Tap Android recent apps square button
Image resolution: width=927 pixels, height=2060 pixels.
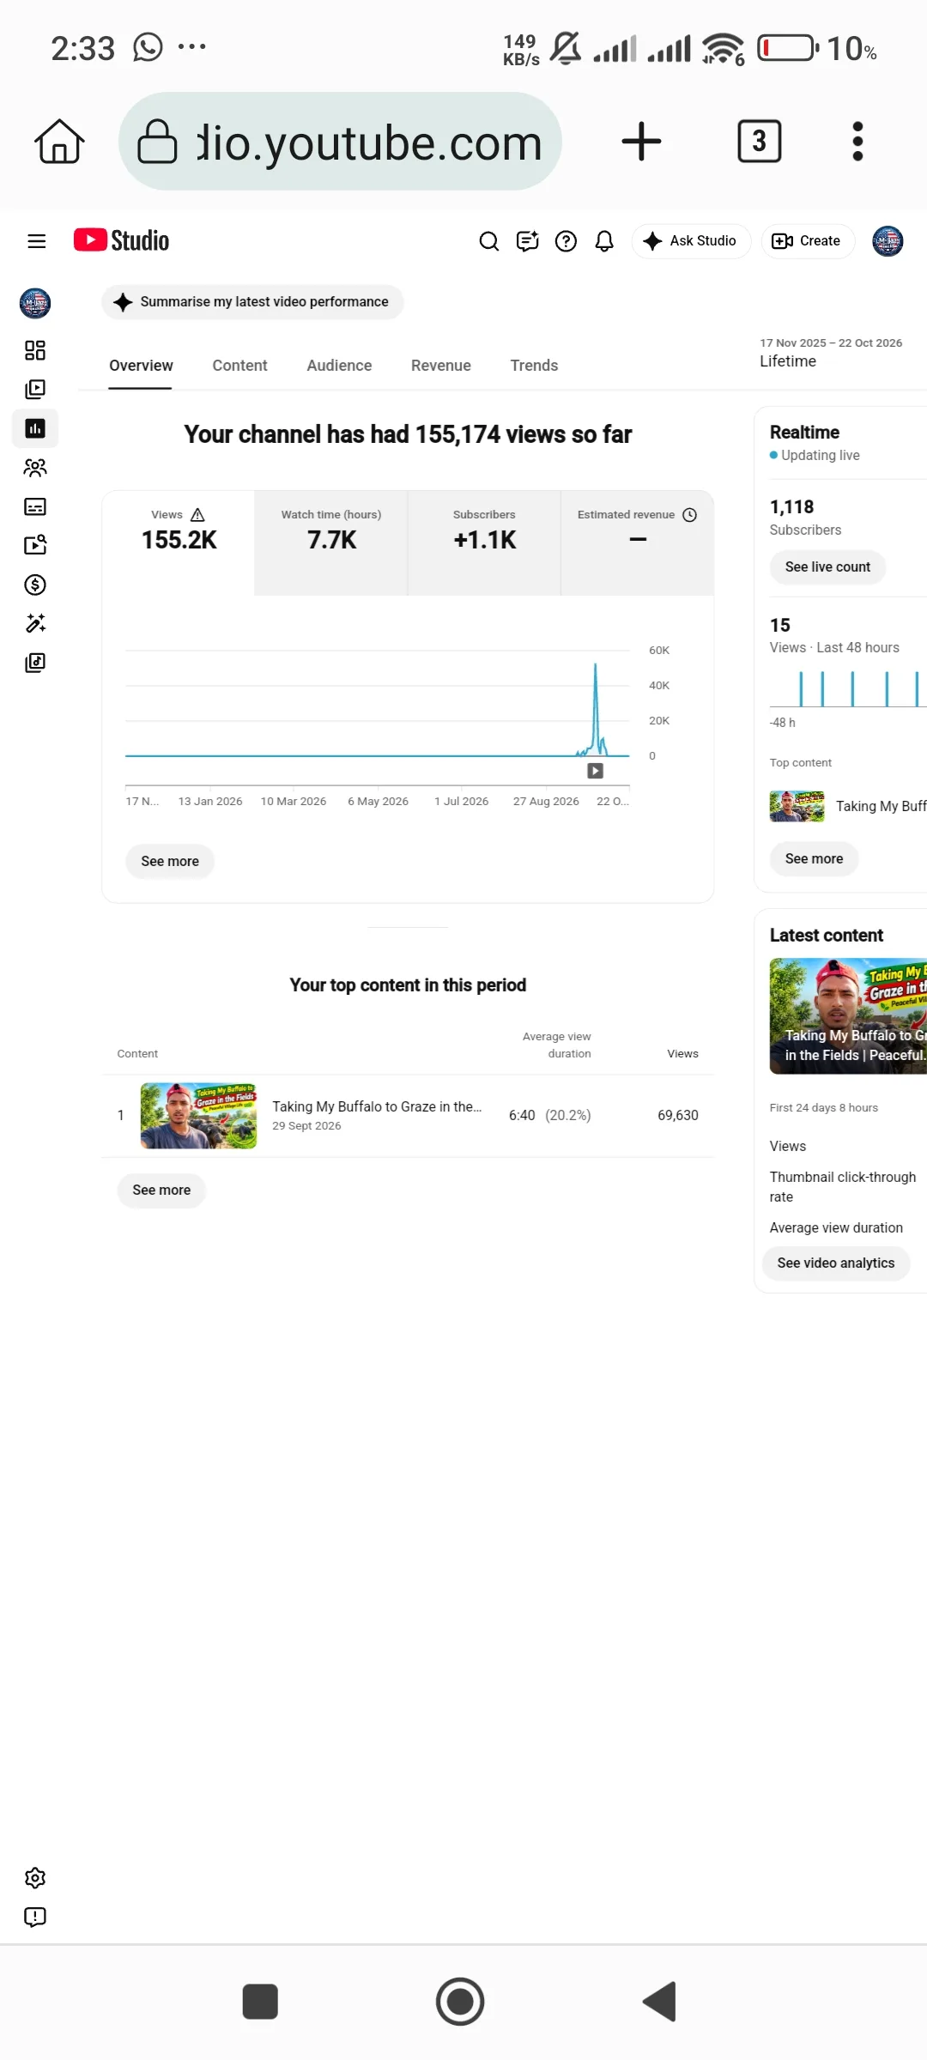pos(260,2002)
